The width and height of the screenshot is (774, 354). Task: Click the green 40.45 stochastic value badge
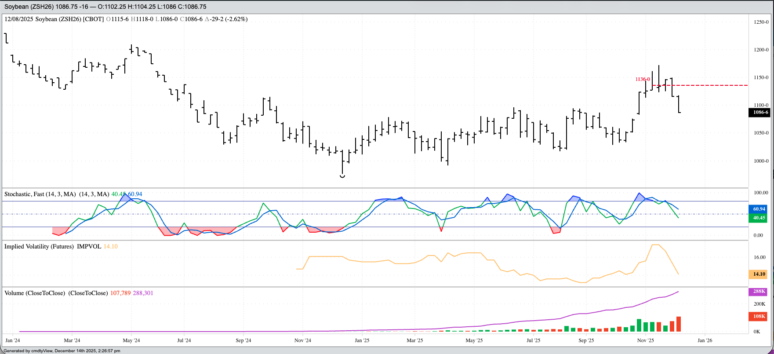tap(759, 218)
